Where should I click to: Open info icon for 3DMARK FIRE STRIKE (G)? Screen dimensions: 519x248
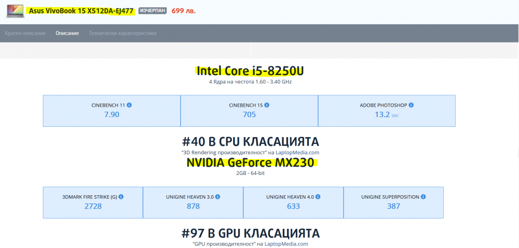tap(121, 197)
